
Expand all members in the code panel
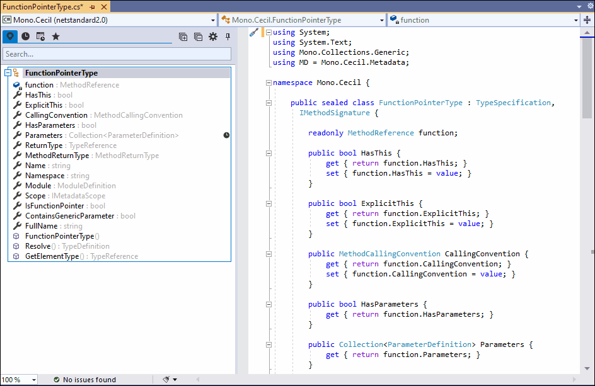click(183, 37)
